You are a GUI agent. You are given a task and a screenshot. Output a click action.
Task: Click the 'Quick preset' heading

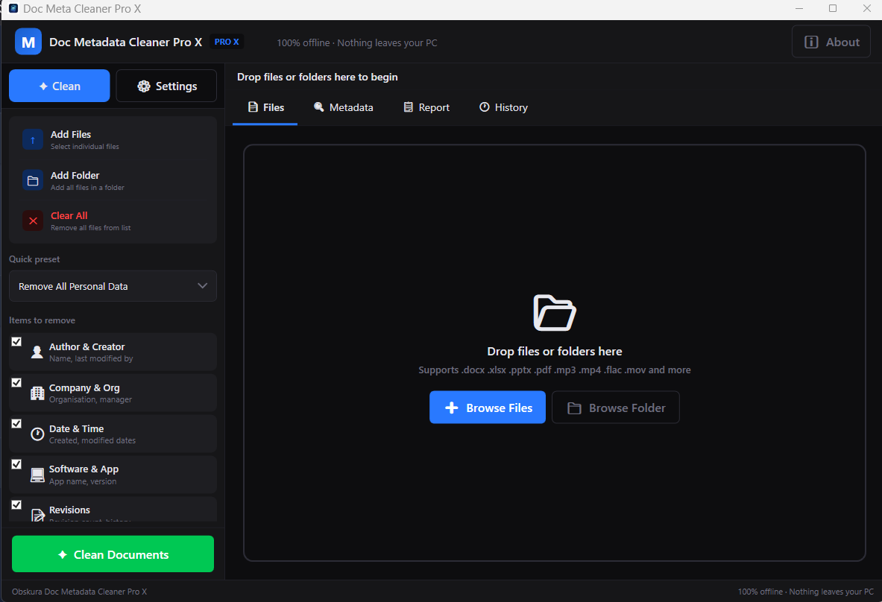pyautogui.click(x=34, y=259)
